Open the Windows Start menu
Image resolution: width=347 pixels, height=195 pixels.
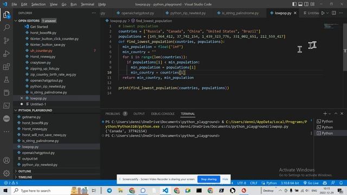click(5, 191)
